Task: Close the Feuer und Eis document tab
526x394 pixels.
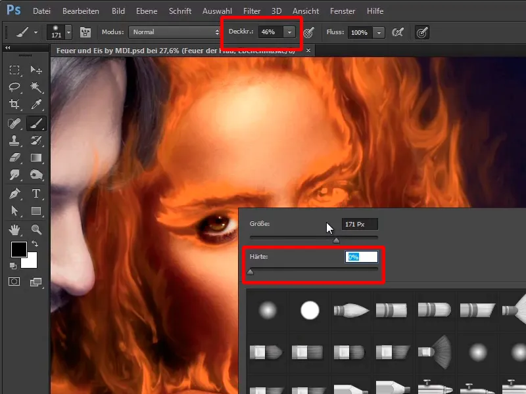Action: click(308, 51)
